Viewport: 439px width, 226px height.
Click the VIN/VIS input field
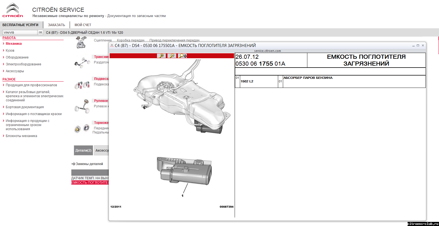point(20,32)
